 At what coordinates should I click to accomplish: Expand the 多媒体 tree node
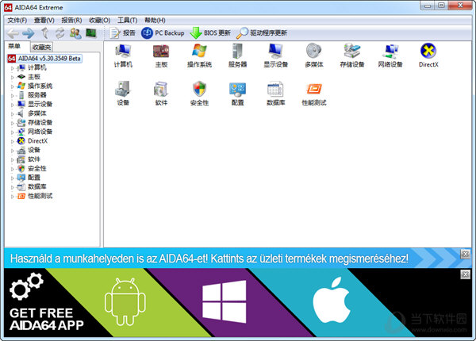(x=13, y=113)
